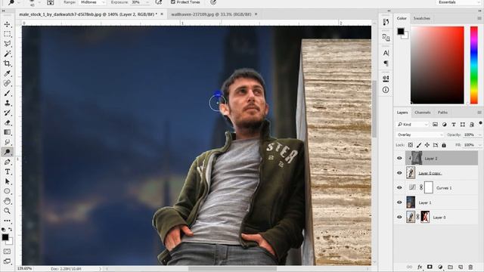Toggle lock position icon
484x272 pixels.
(x=427, y=145)
